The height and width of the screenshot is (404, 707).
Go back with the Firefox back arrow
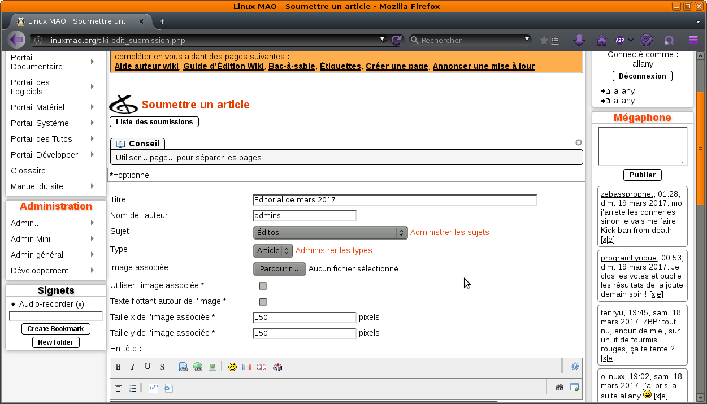coord(16,40)
